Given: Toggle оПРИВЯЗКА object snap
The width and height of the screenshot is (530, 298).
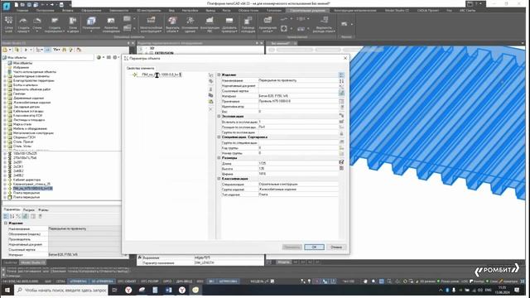Looking at the screenshot, I should pyautogui.click(x=79, y=281).
